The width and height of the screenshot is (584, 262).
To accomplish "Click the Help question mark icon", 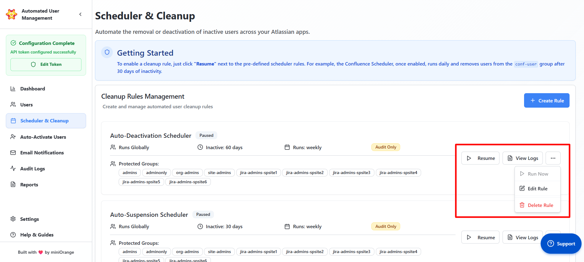I will (x=13, y=235).
